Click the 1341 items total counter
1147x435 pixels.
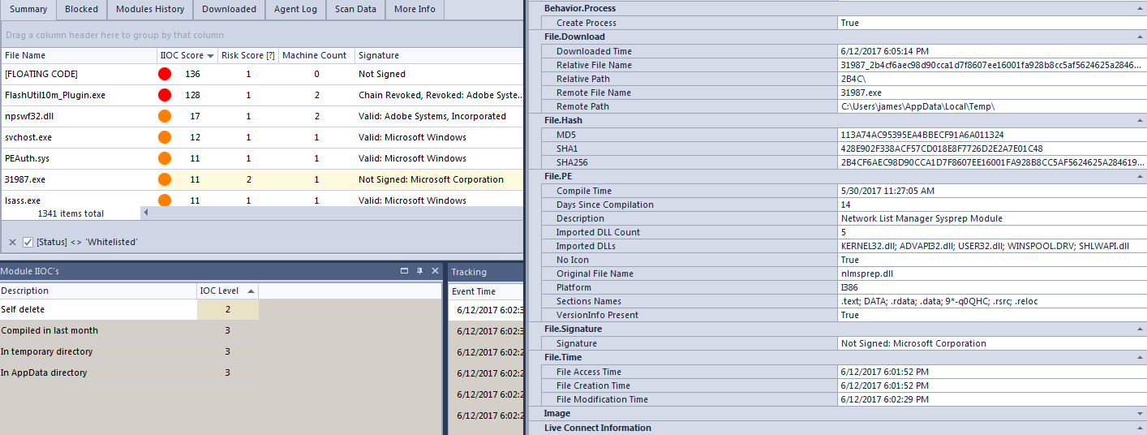(71, 213)
